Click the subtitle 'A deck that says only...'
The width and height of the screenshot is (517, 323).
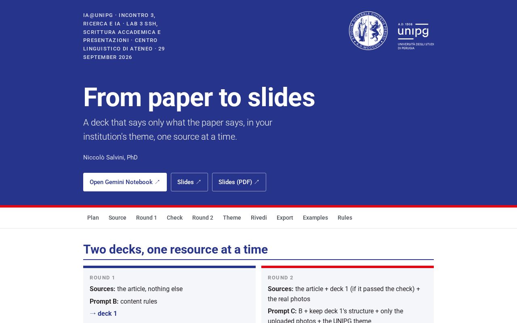[x=178, y=130]
